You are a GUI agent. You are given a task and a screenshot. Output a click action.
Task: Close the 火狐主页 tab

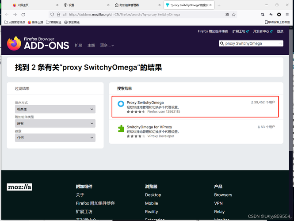pyautogui.click(x=57, y=5)
